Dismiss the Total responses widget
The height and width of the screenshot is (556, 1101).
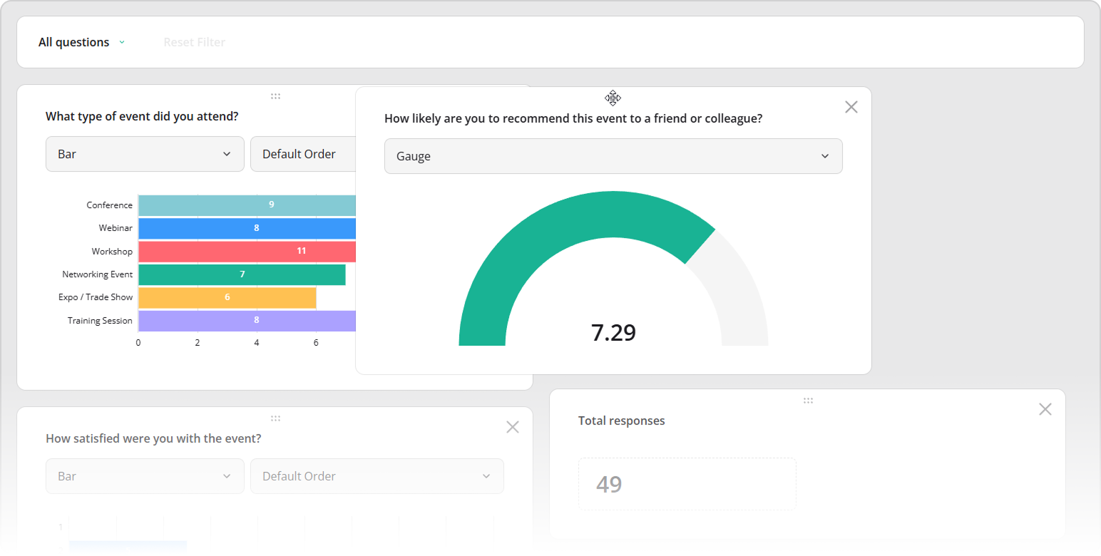point(1045,409)
